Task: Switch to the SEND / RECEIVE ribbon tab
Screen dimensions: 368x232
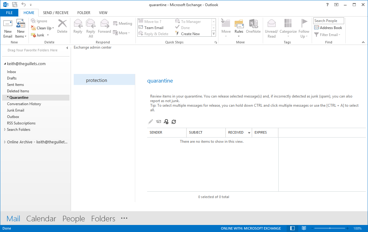Action: [56, 13]
